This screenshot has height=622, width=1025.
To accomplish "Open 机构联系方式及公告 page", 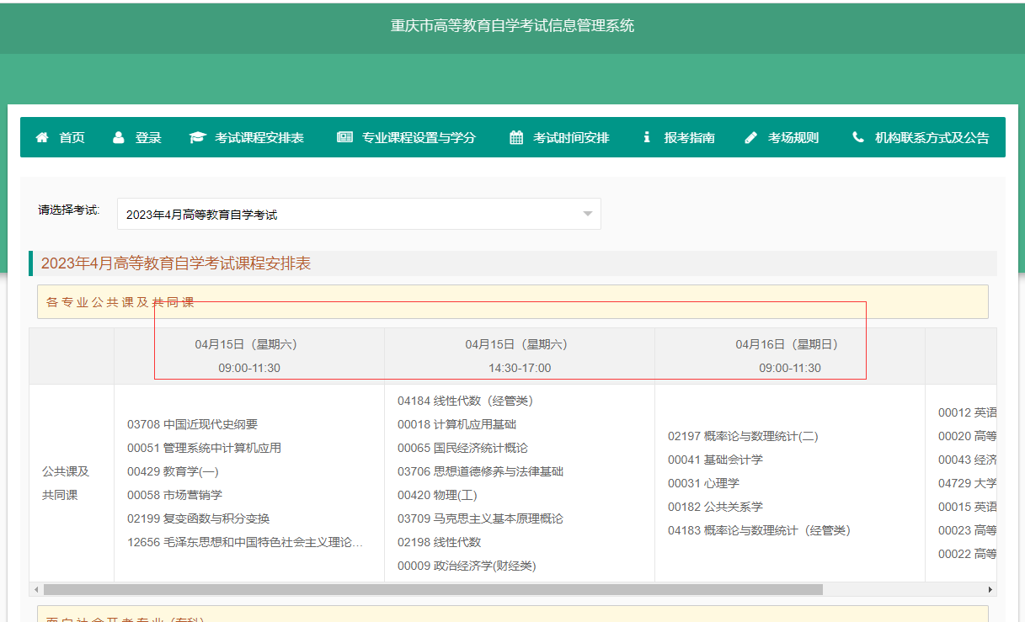I will point(932,137).
